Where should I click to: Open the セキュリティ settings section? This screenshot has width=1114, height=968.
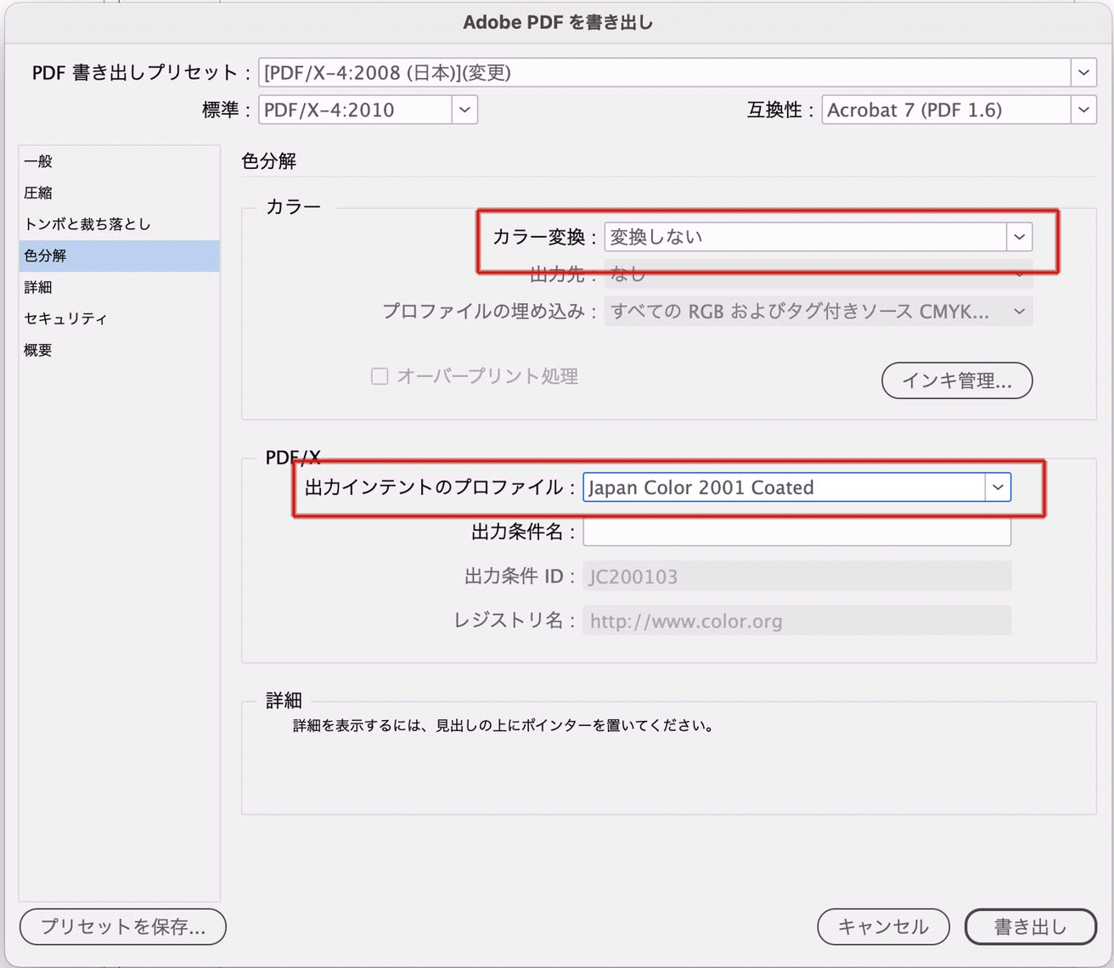pos(65,318)
